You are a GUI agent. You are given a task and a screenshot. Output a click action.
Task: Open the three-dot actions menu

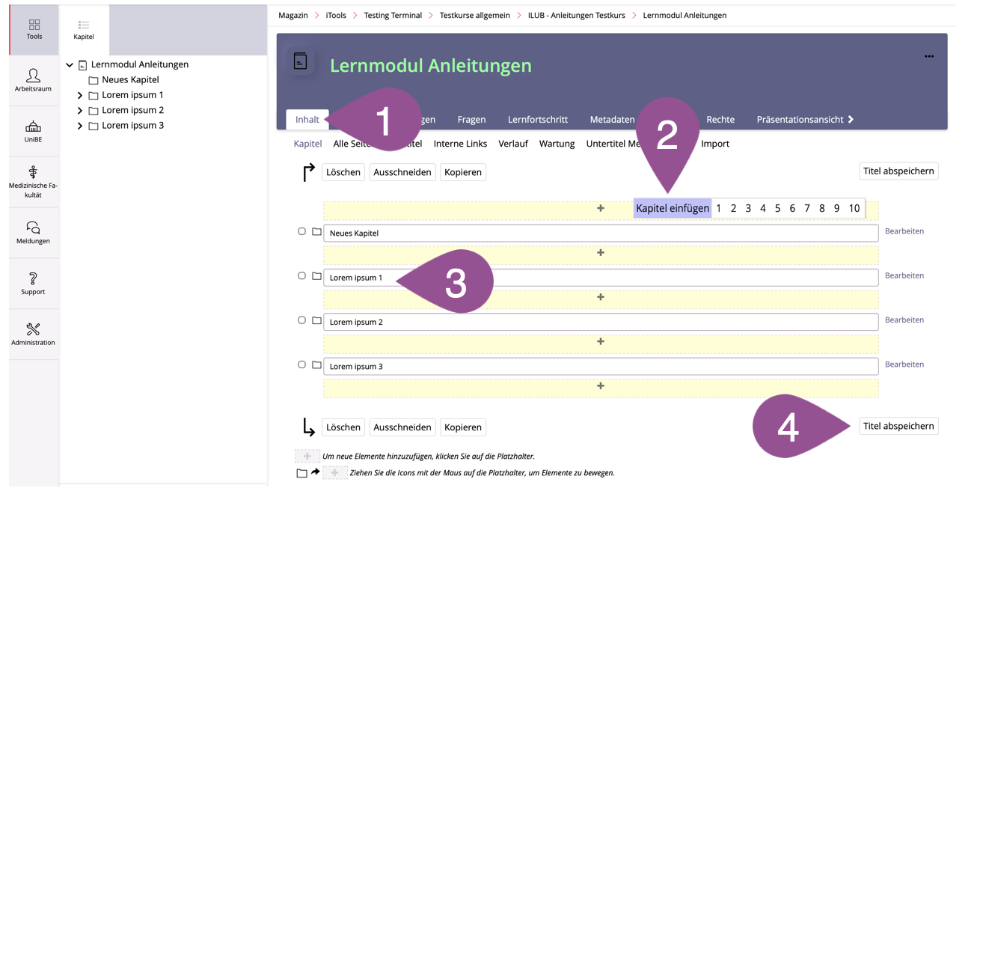click(928, 56)
